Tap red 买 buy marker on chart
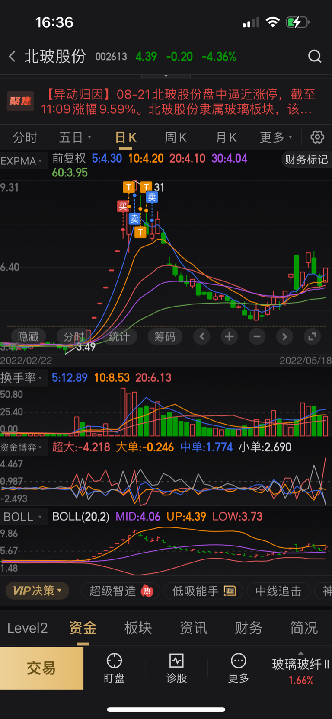The width and height of the screenshot is (332, 719). coord(123,206)
